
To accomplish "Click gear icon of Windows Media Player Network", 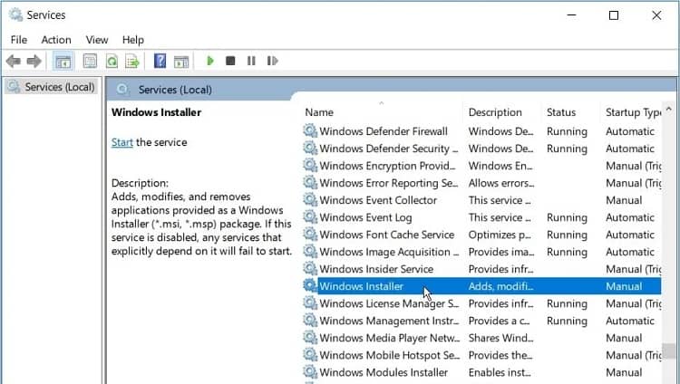I will tap(310, 337).
